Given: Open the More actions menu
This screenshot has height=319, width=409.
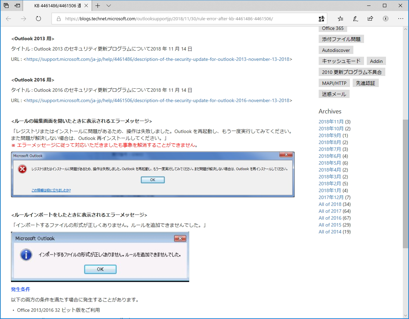Looking at the screenshot, I should click(x=400, y=19).
